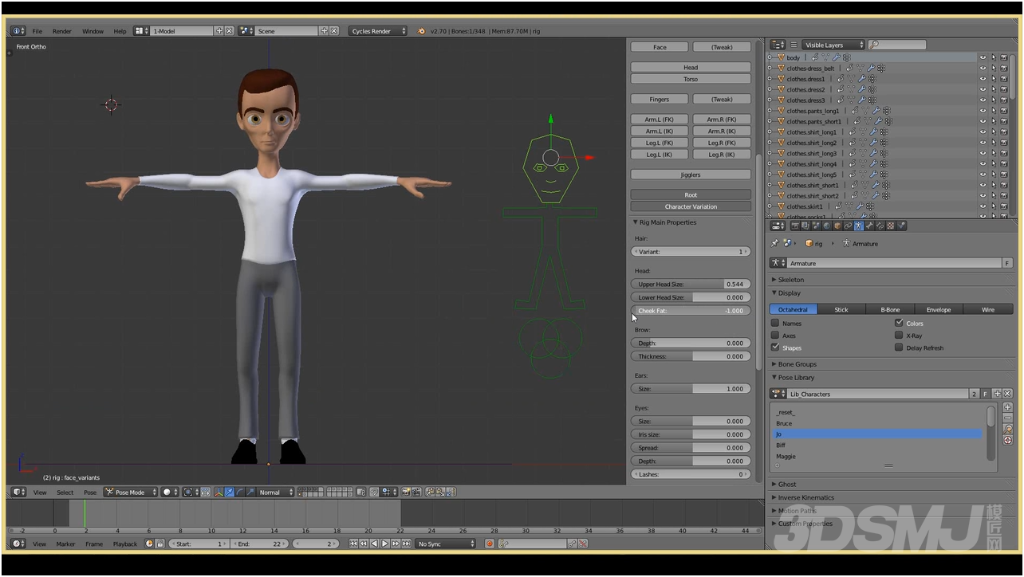The width and height of the screenshot is (1024, 577).
Task: Toggle the Names display checkbox
Action: point(775,324)
